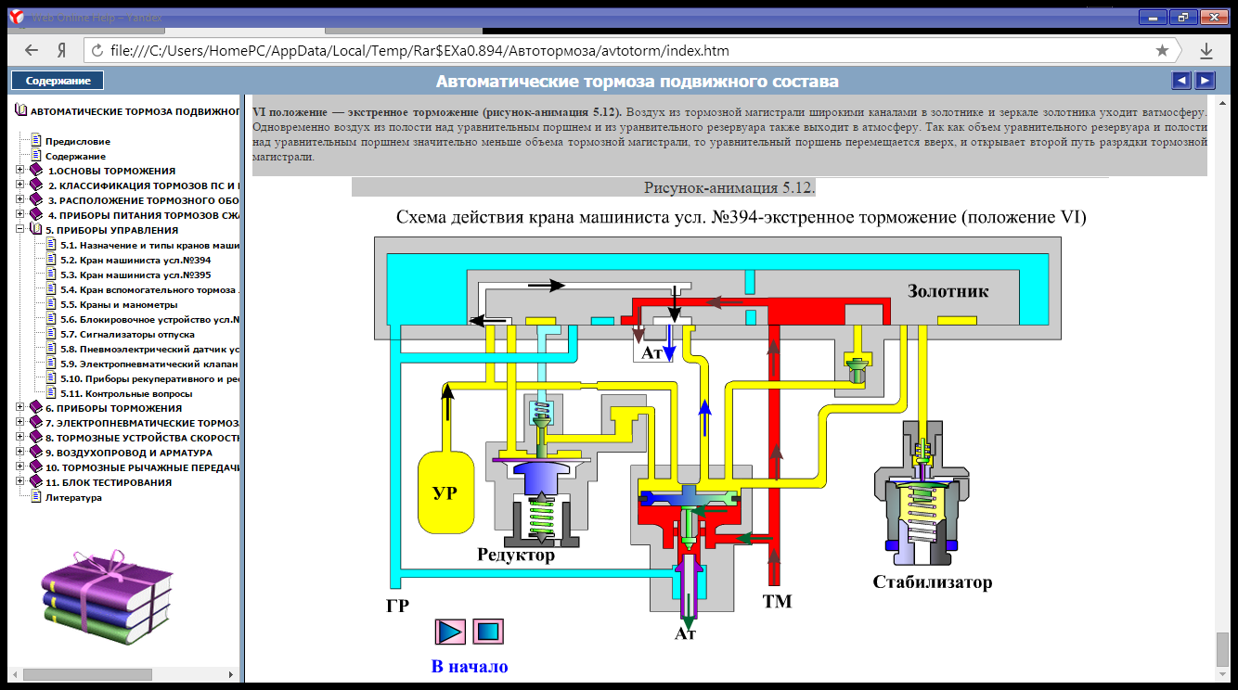Go to previous page with left arrow button
The width and height of the screenshot is (1238, 690).
click(x=1181, y=81)
